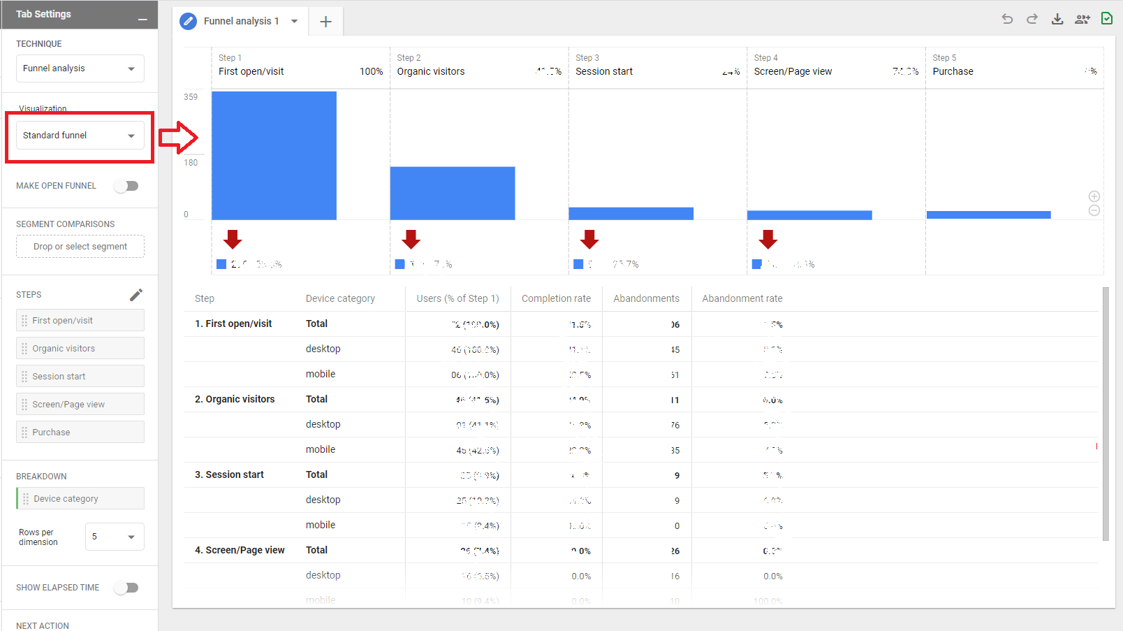The height and width of the screenshot is (631, 1123).
Task: Click the Drop or select segment box
Action: (80, 247)
